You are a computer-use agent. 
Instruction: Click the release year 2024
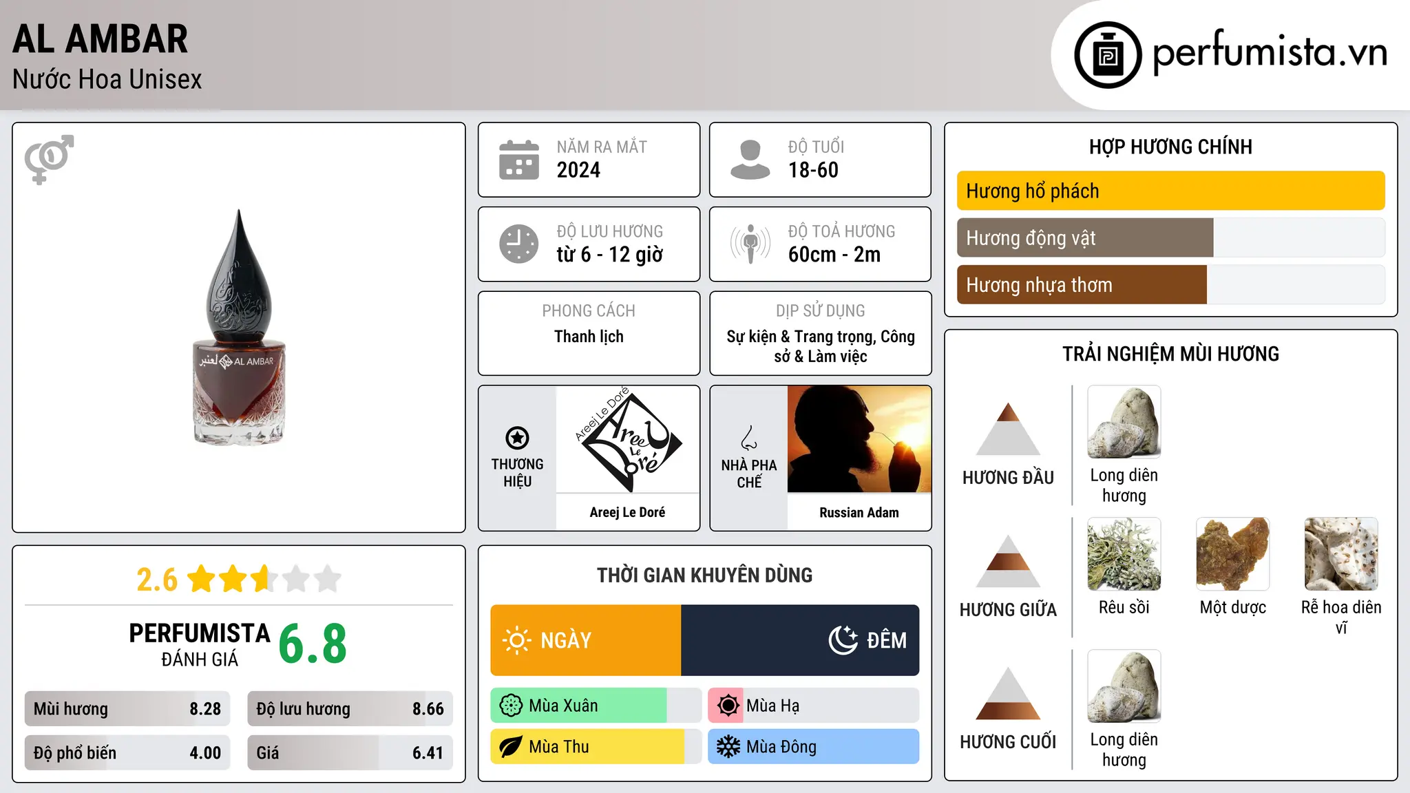pos(578,170)
